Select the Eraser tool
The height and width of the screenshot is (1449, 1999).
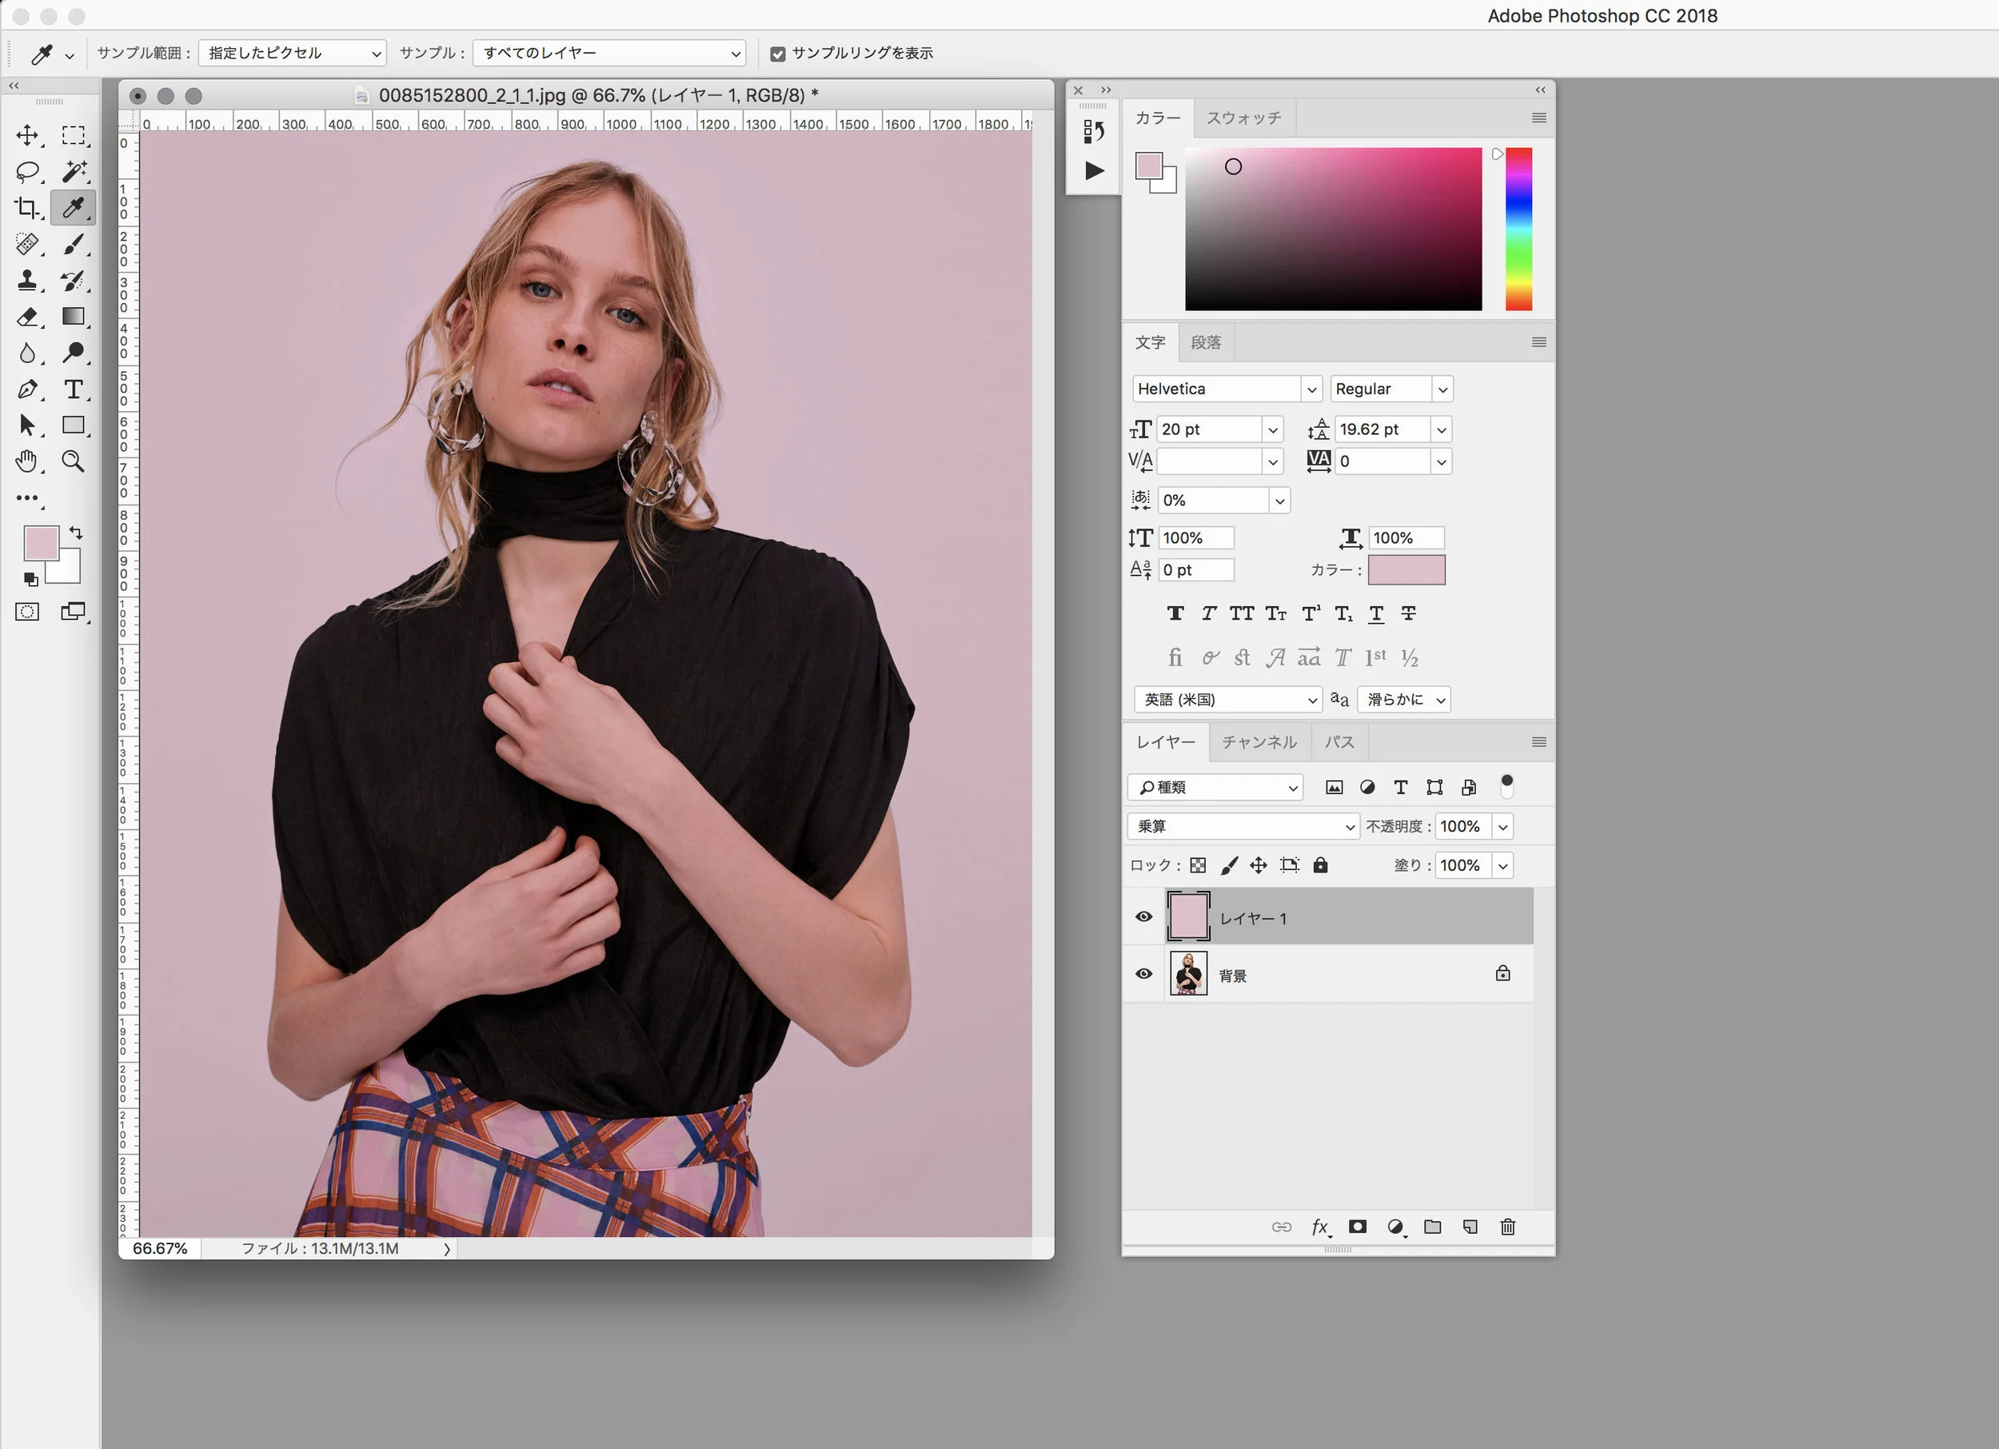27,317
